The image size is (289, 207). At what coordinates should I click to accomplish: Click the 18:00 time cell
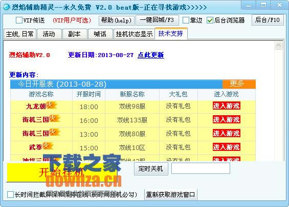(x=88, y=107)
